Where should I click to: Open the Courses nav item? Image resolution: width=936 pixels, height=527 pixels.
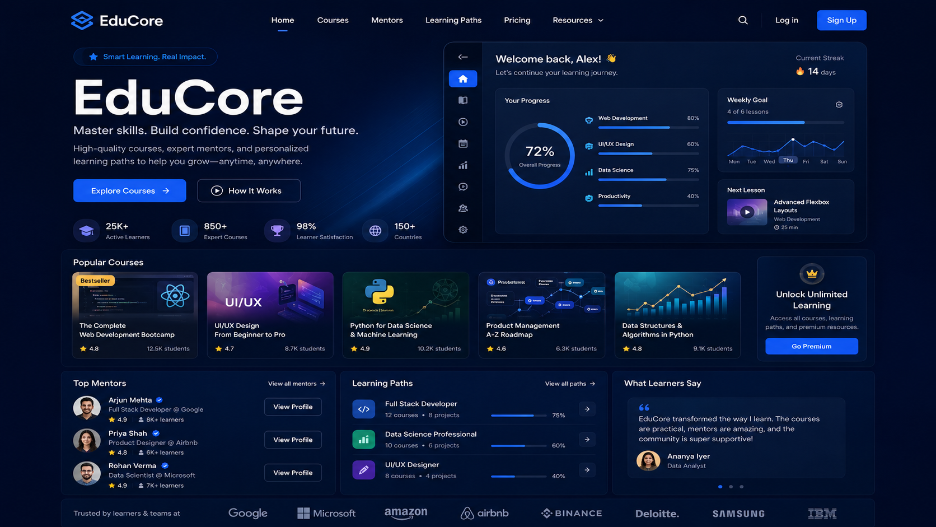[x=333, y=20]
